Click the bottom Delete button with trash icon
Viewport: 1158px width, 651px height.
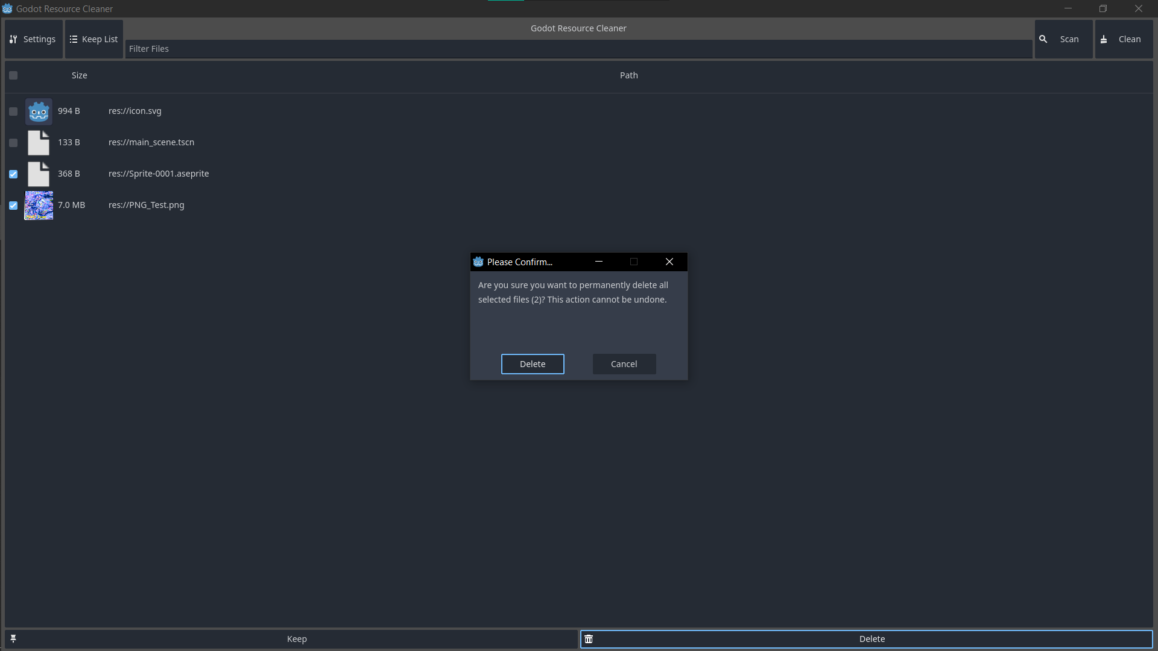[x=867, y=639]
